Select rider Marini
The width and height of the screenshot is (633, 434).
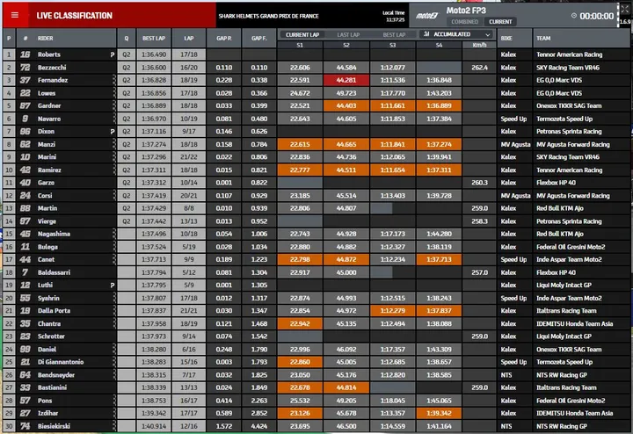pyautogui.click(x=47, y=157)
